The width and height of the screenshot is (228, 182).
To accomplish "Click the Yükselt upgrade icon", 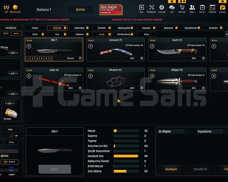I will coord(162,7).
